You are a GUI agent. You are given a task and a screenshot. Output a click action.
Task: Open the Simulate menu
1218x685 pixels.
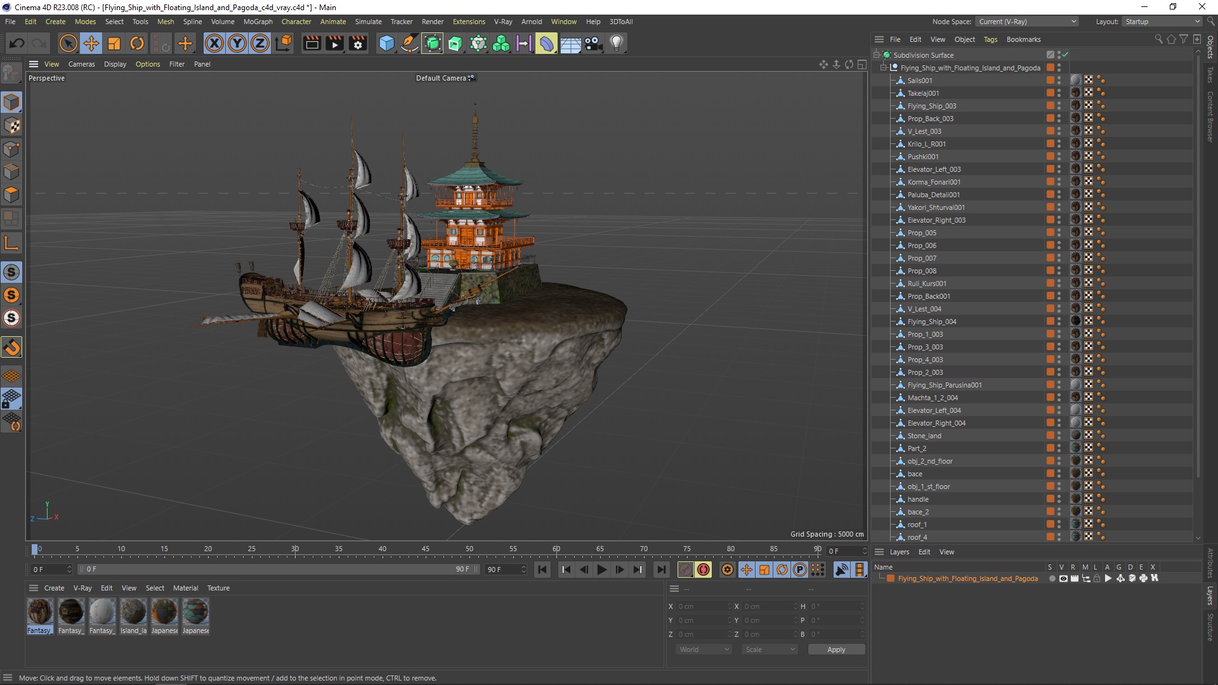[x=368, y=22]
